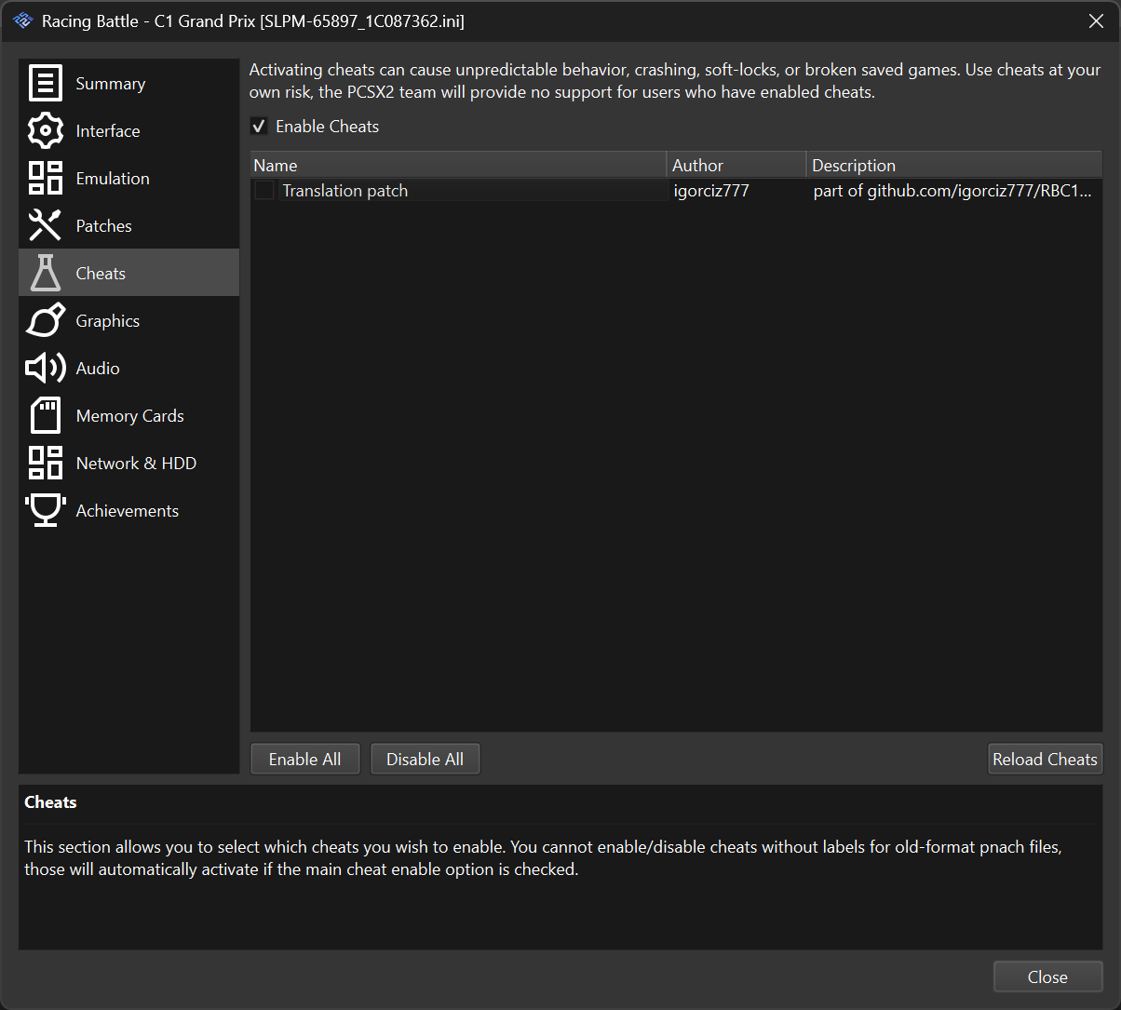Click the Memory Cards SD icon
The image size is (1121, 1010).
[x=45, y=415]
